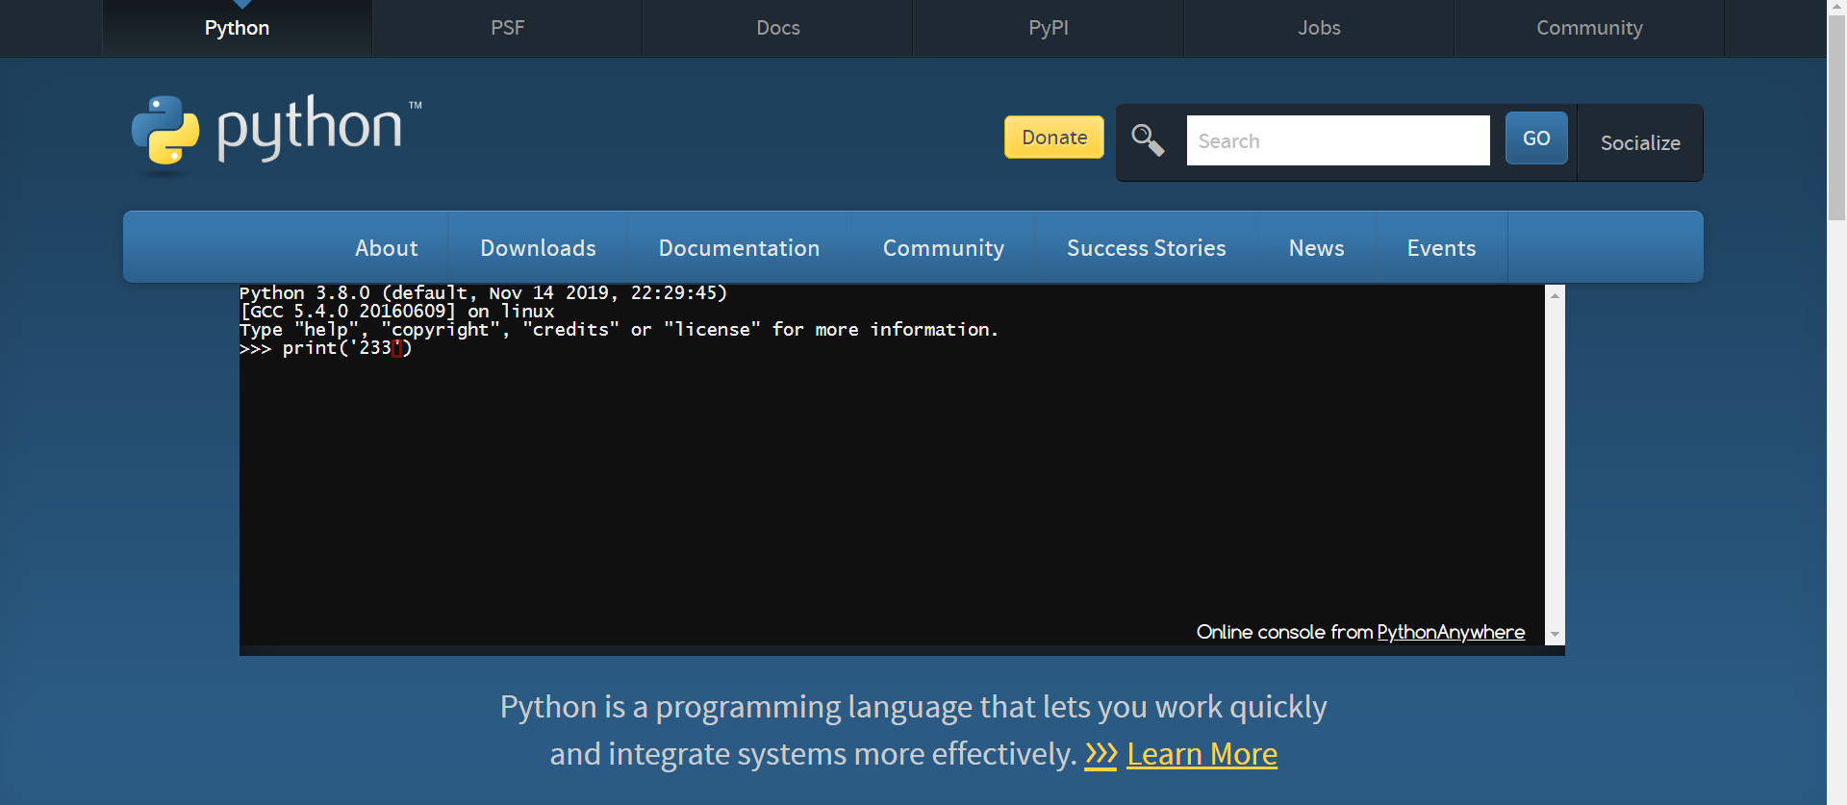Click the console scrollbar up arrow
This screenshot has height=805, width=1847.
coord(1555,295)
